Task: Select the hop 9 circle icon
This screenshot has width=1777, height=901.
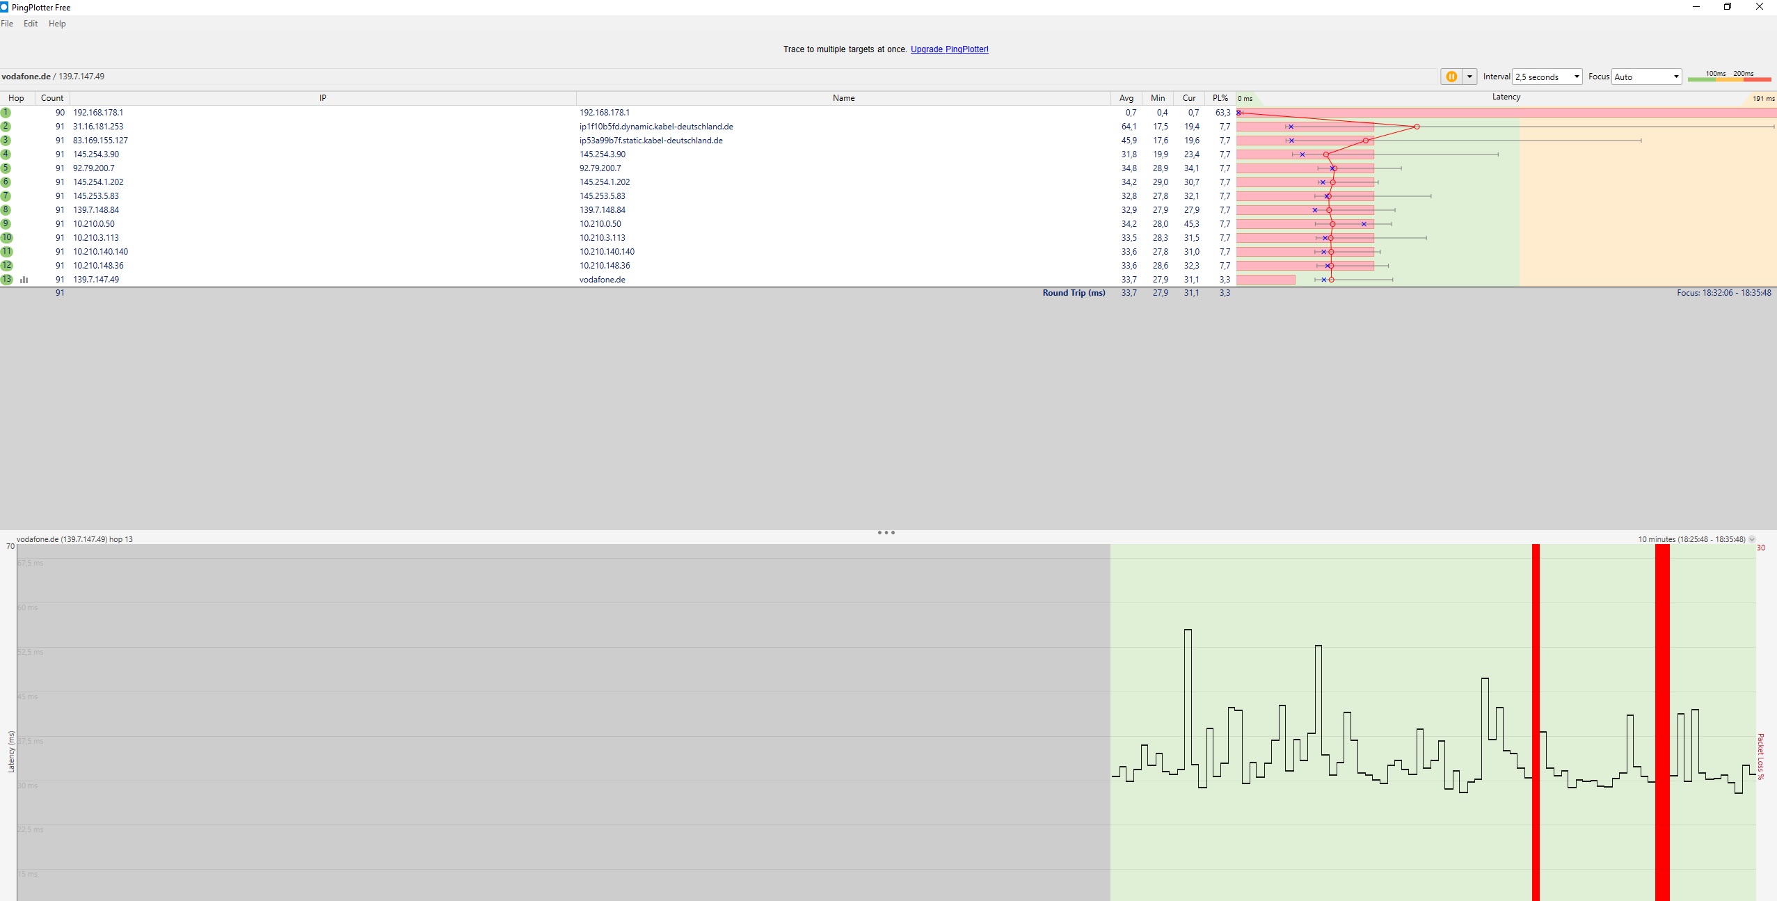Action: [x=6, y=224]
